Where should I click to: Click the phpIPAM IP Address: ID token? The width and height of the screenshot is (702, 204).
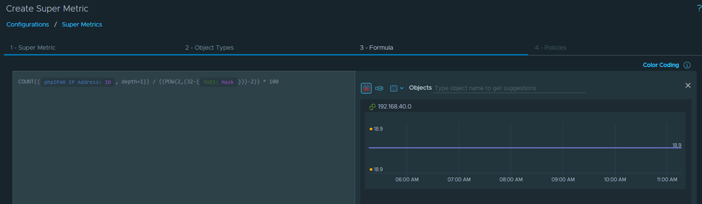[77, 82]
